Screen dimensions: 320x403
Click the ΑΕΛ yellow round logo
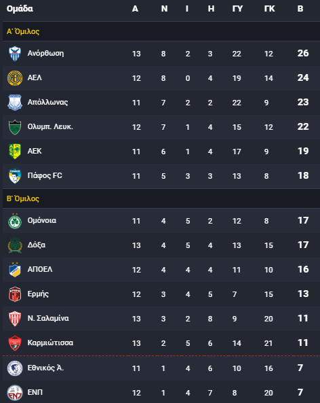[15, 78]
